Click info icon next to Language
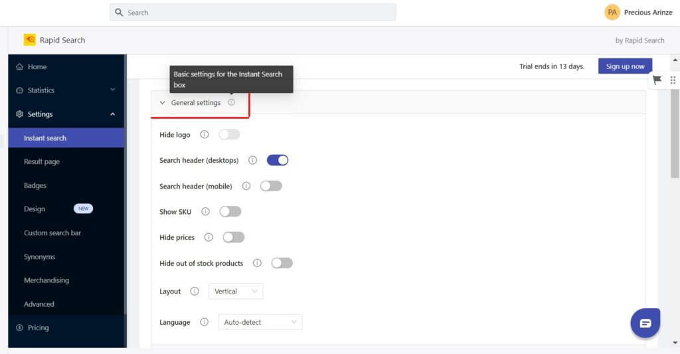Screen dimensions: 680x354 (205, 322)
